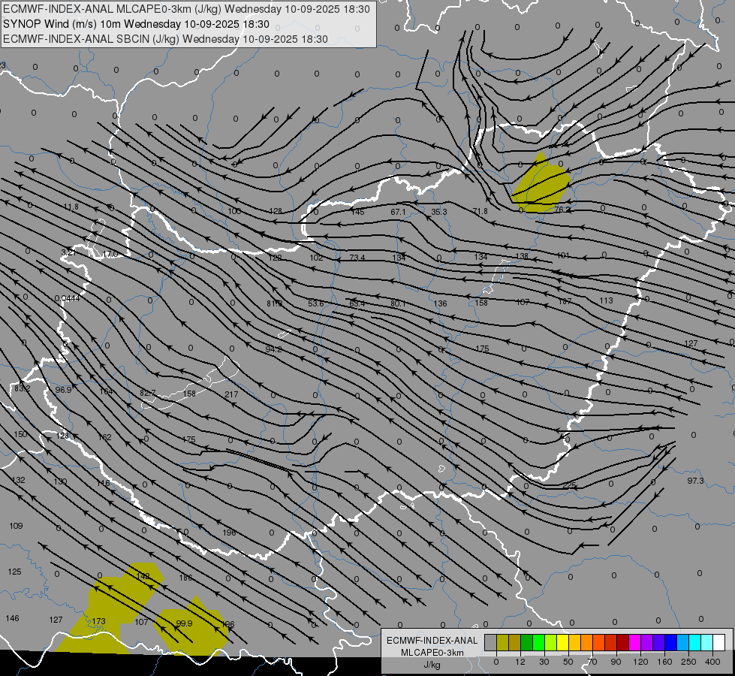Click the map value '173'

98,621
